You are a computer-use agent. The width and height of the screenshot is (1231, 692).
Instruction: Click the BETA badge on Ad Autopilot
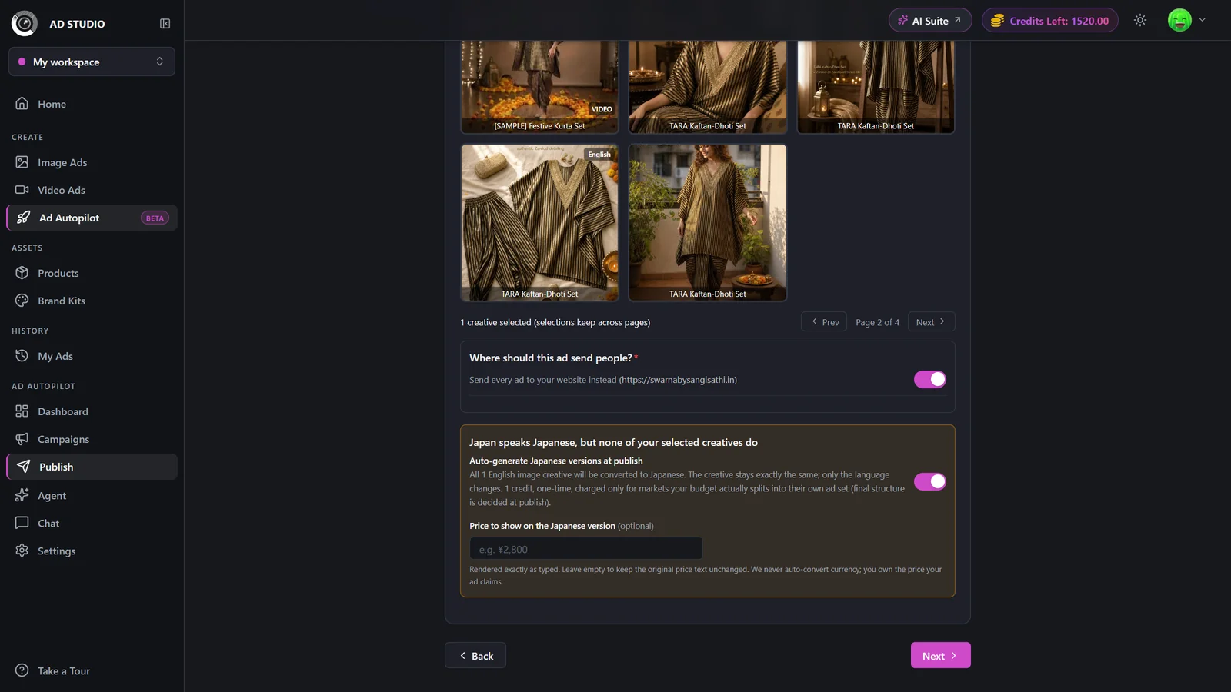[x=155, y=218]
